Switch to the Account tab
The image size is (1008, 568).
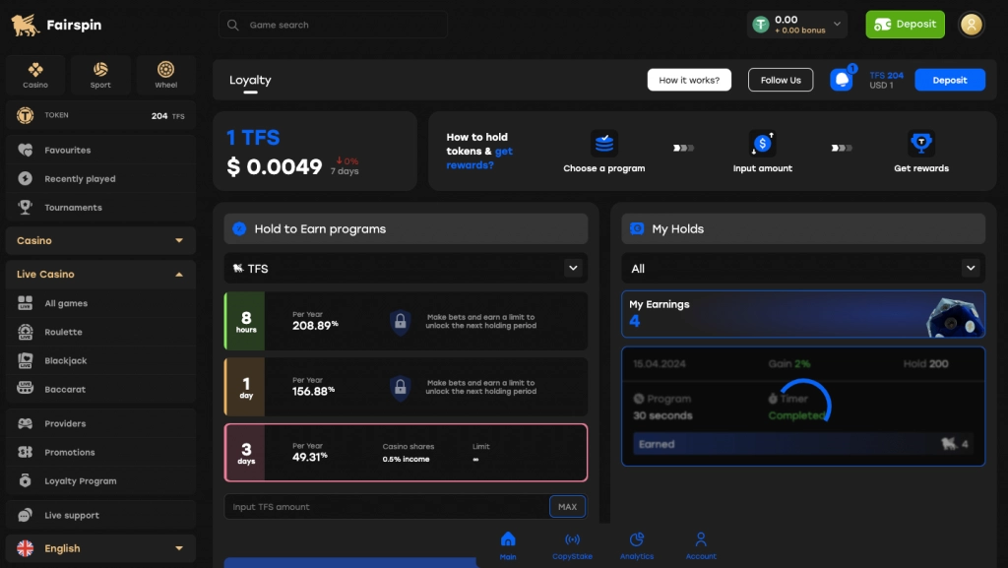pyautogui.click(x=701, y=545)
